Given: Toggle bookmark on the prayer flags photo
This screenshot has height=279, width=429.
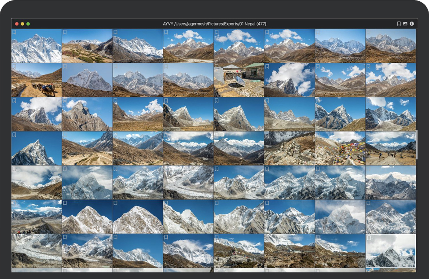Looking at the screenshot, I should click(x=318, y=135).
